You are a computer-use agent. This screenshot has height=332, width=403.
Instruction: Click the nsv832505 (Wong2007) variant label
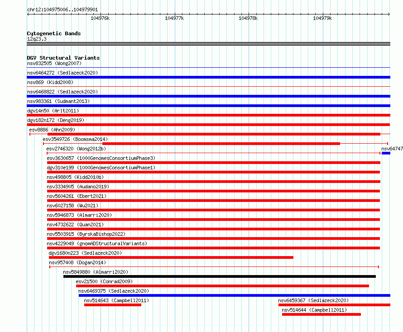tap(54, 63)
